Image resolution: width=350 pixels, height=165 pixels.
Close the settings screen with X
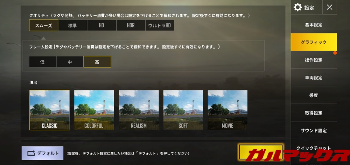tap(329, 7)
